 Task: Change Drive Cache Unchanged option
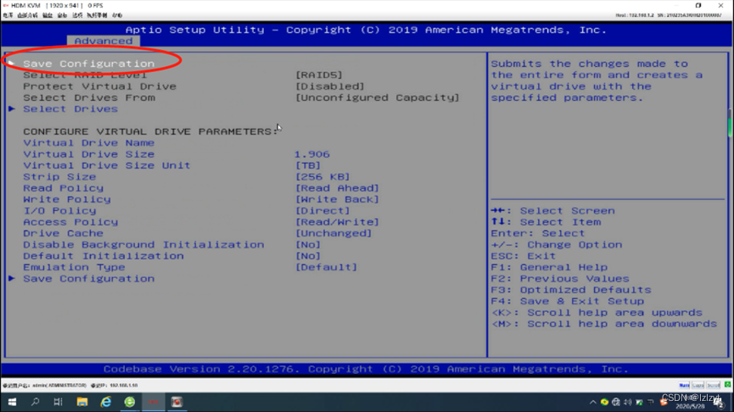(x=333, y=233)
